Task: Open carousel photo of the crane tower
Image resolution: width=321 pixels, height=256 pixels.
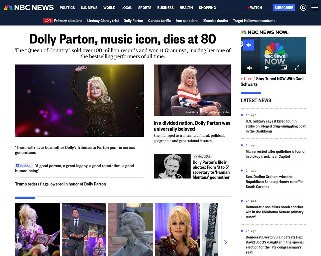Action: click(210, 229)
